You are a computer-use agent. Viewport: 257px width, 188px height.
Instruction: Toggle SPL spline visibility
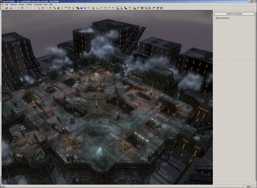coord(122,8)
